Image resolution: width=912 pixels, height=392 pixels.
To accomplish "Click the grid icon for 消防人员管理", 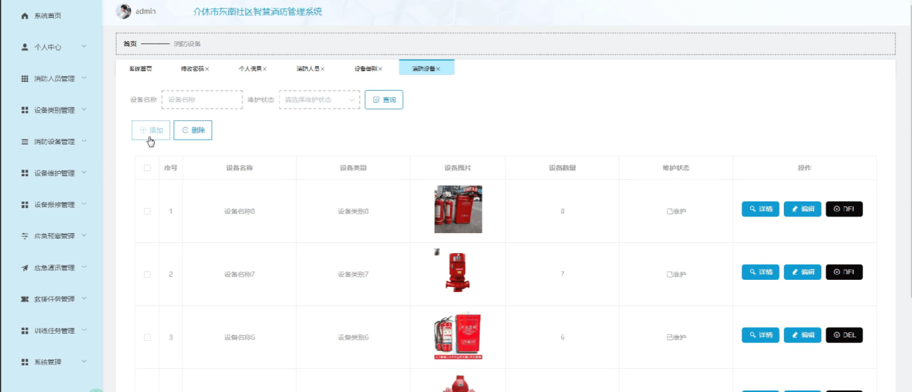I will point(24,78).
